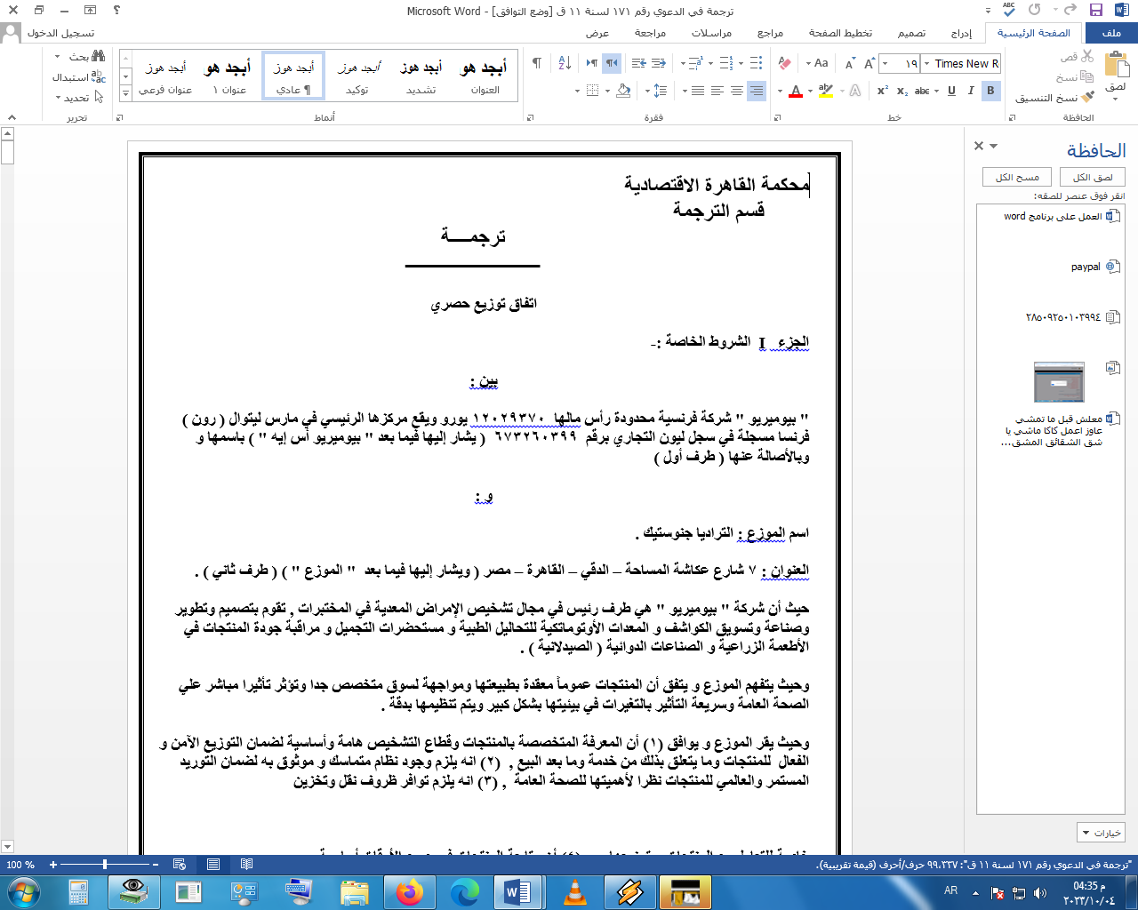This screenshot has height=910, width=1138.
Task: Click Save icon in title bar
Action: (1096, 11)
